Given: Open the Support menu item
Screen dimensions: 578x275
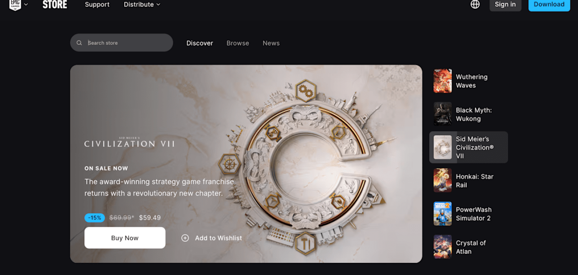Looking at the screenshot, I should coord(97,4).
